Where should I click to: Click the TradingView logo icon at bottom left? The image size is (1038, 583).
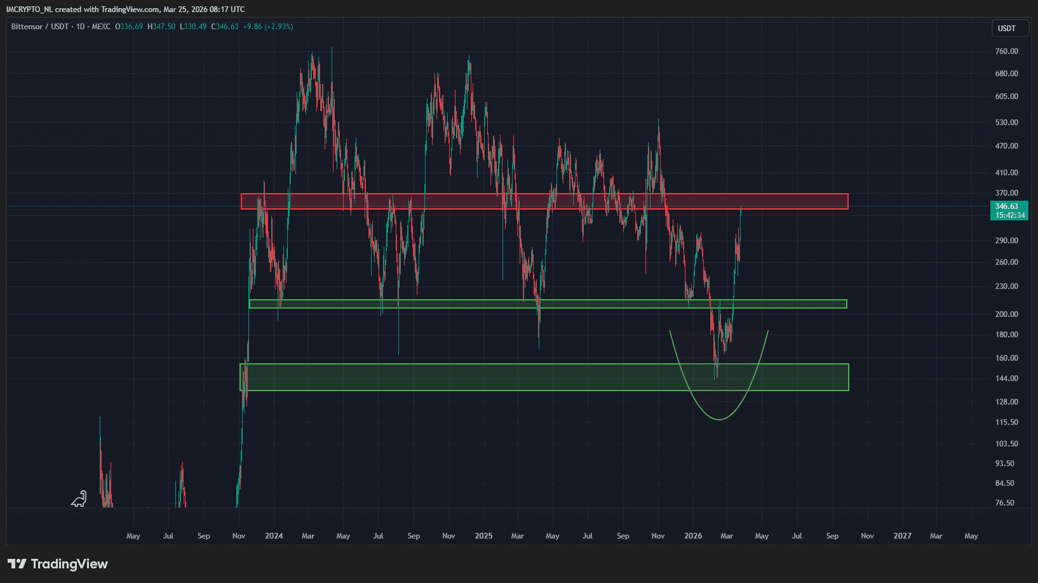pyautogui.click(x=17, y=564)
